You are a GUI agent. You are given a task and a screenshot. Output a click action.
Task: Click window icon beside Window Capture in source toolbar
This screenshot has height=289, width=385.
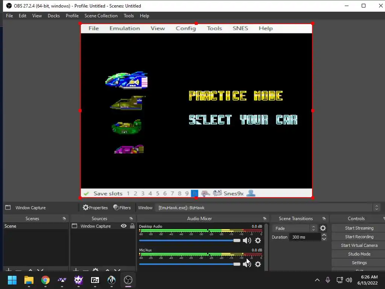click(x=8, y=207)
